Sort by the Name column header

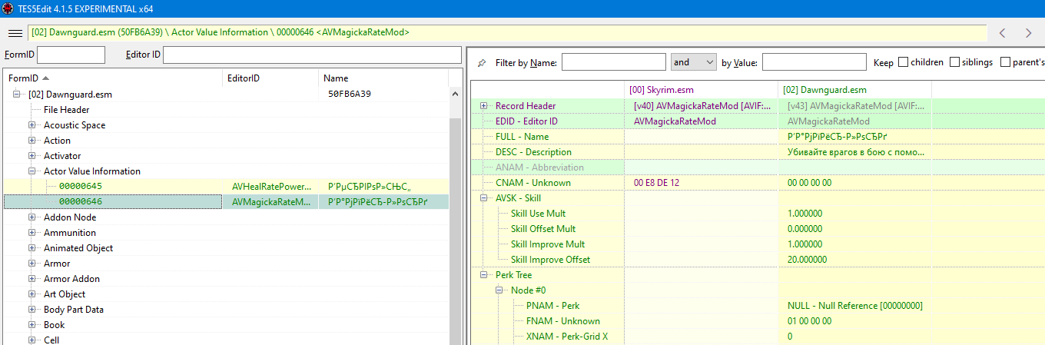click(x=383, y=78)
